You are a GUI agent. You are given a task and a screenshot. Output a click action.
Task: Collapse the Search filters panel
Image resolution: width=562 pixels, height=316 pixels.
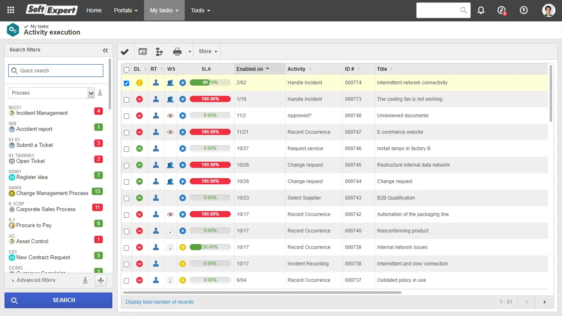(x=105, y=50)
